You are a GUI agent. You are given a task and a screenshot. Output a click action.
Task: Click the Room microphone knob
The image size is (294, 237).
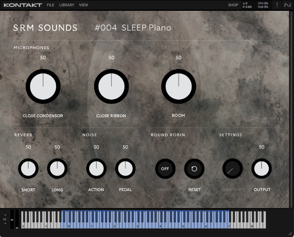(x=178, y=86)
